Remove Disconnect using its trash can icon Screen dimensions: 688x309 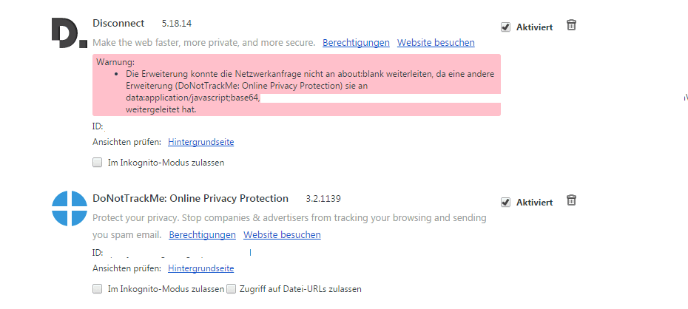point(571,25)
